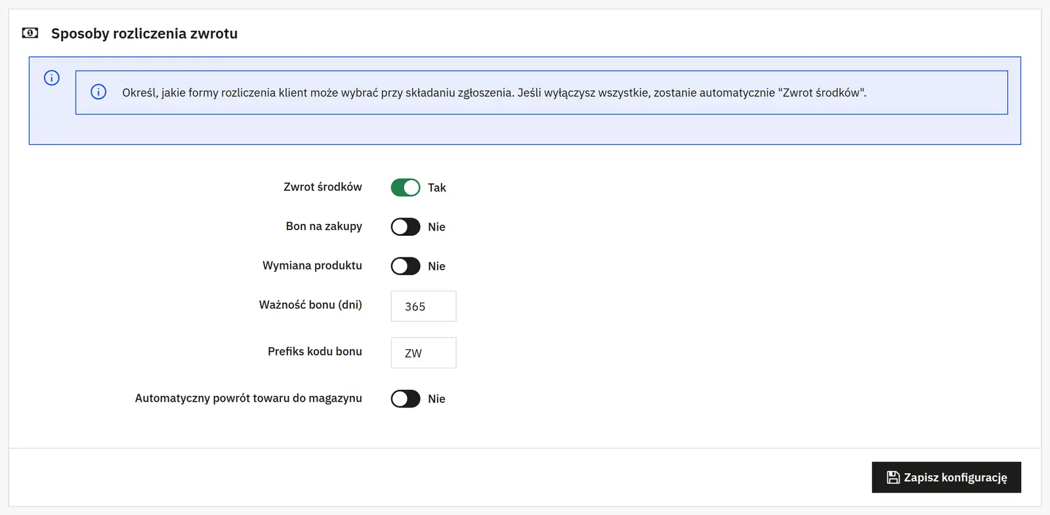Click the Zwrot środków label
This screenshot has width=1050, height=515.
point(323,187)
